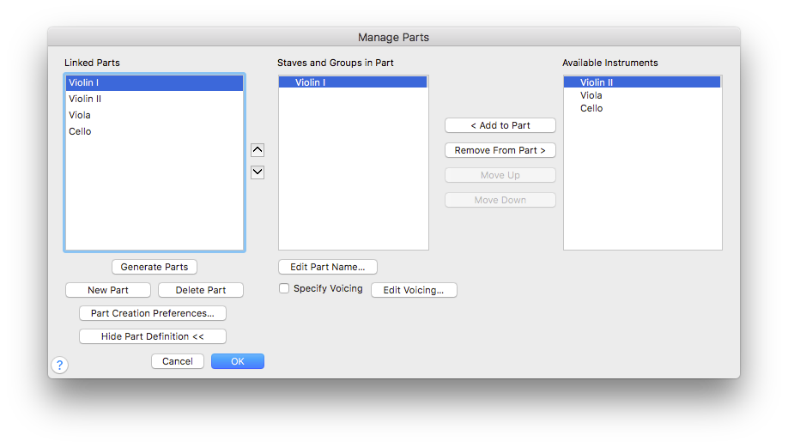
Task: Select Viola in Linked Parts list
Action: (x=155, y=115)
